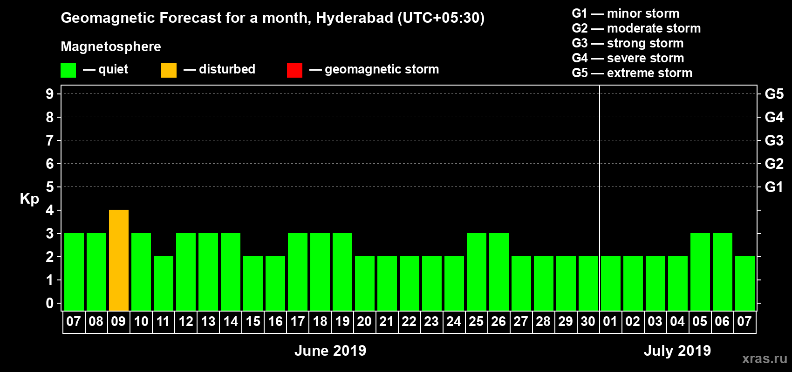Click the Kp axis value 0

point(50,303)
